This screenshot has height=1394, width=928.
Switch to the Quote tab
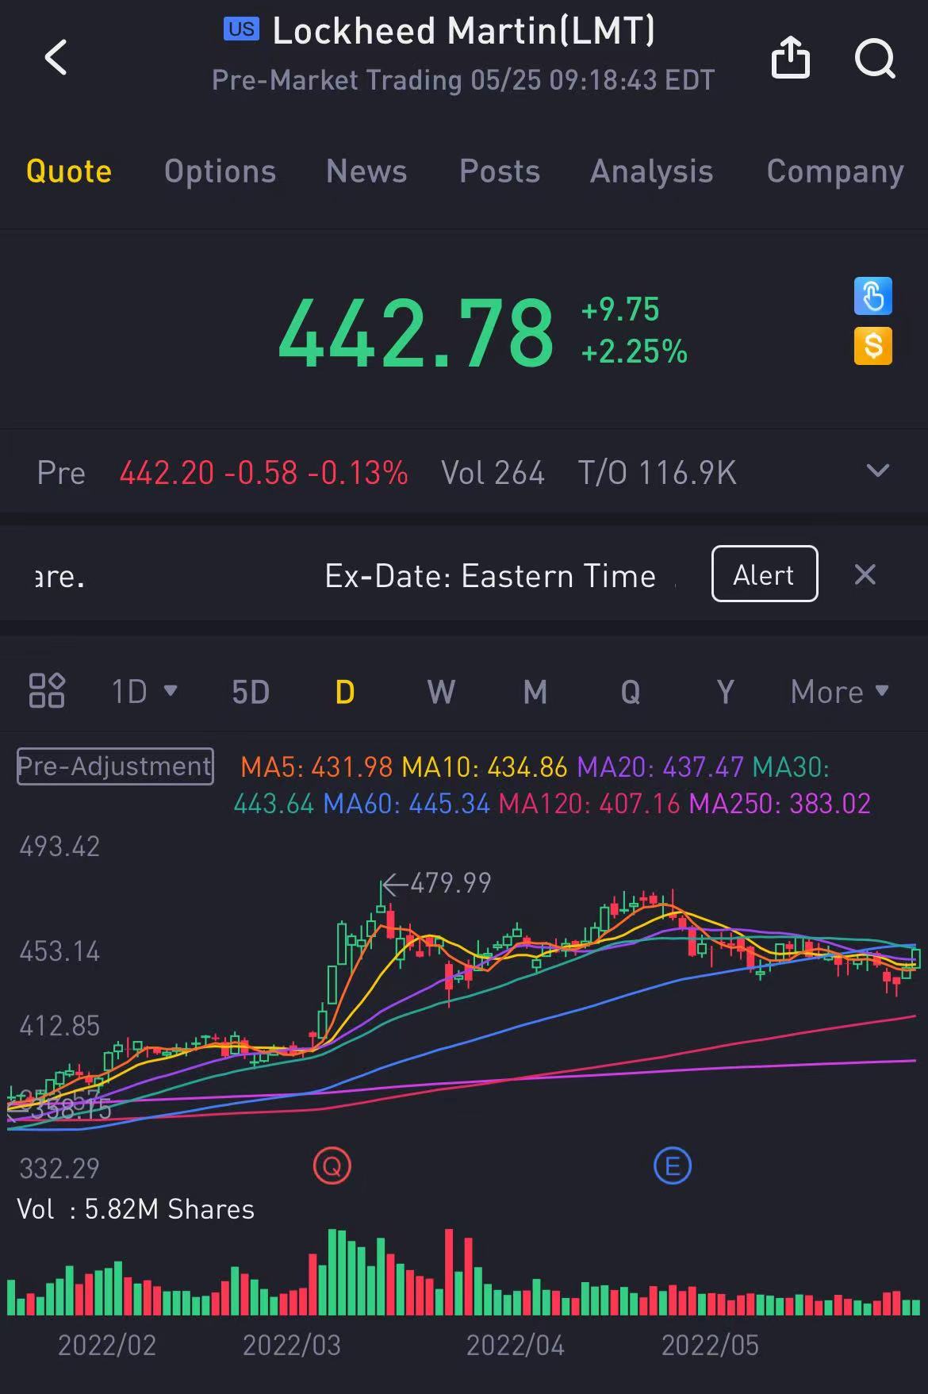pos(69,171)
